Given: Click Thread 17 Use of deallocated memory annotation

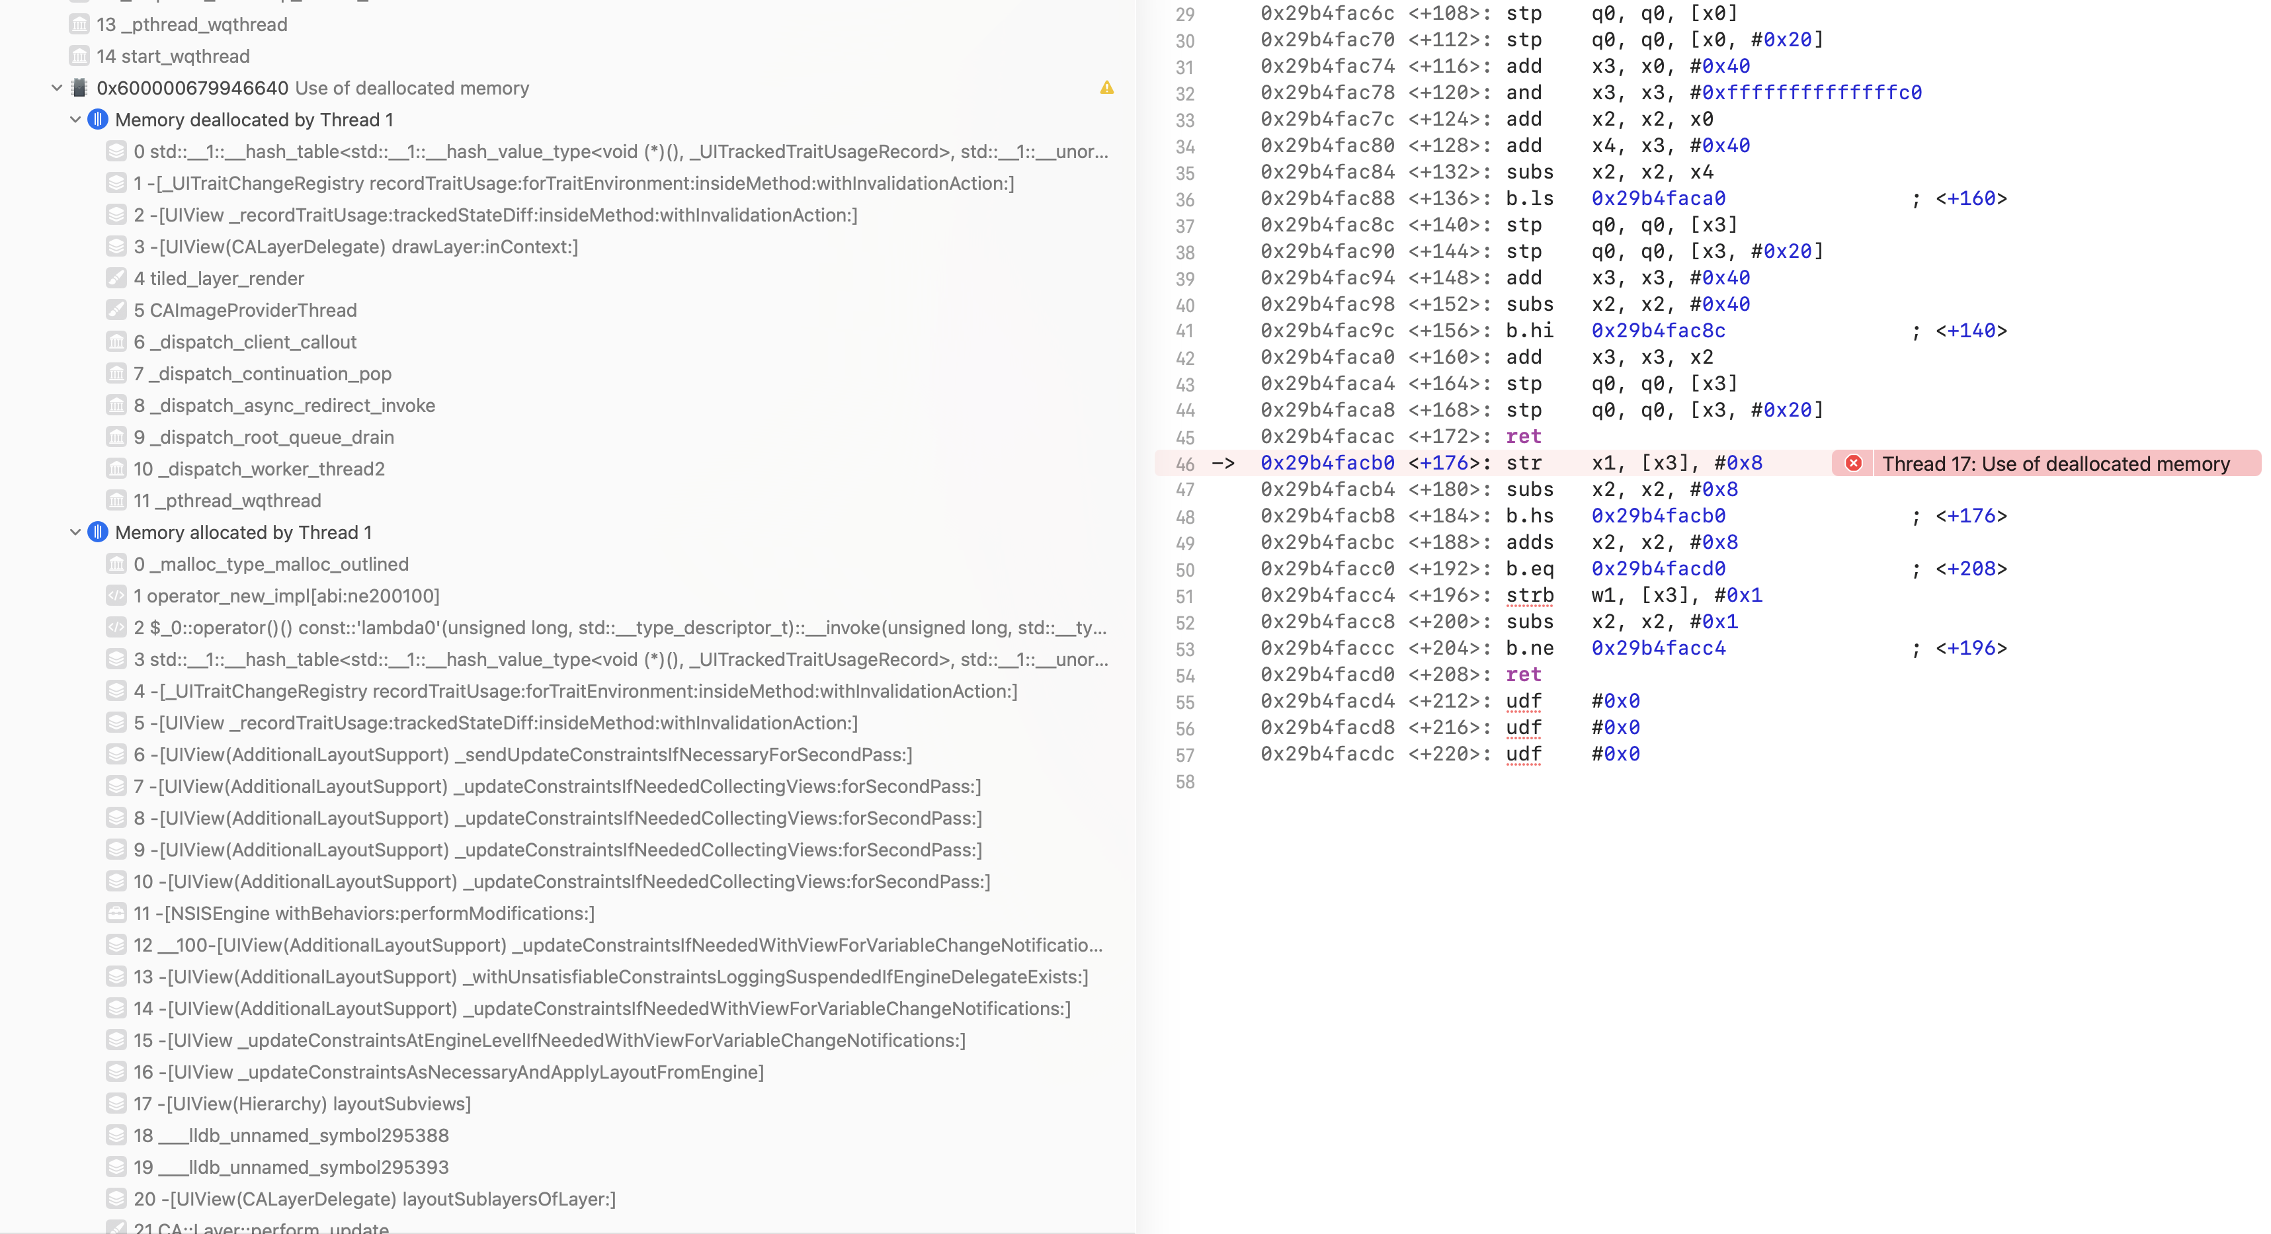Looking at the screenshot, I should click(2055, 464).
